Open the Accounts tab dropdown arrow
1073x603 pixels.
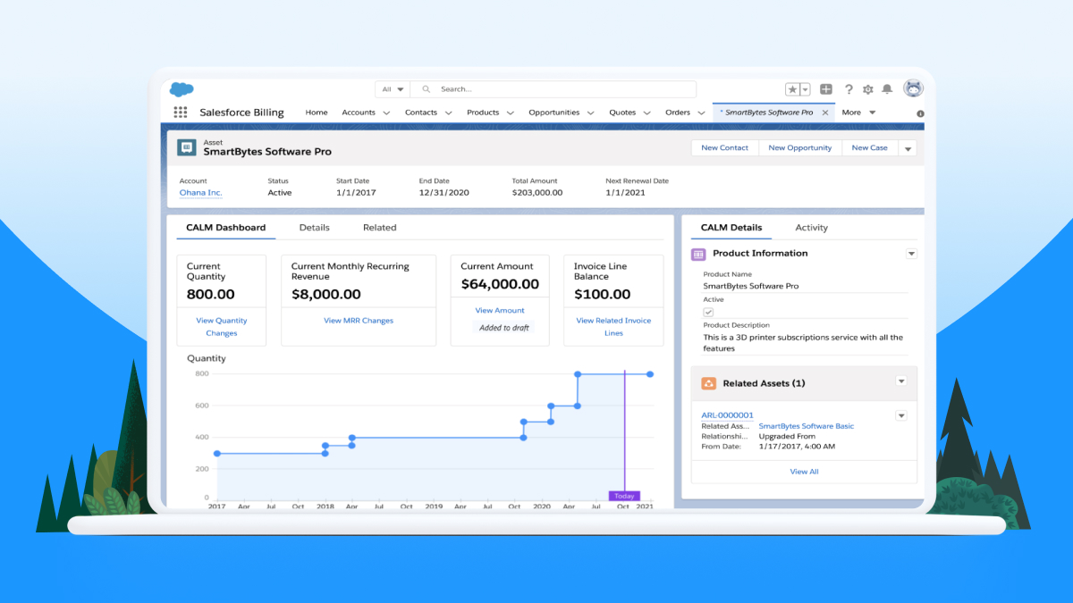[385, 113]
